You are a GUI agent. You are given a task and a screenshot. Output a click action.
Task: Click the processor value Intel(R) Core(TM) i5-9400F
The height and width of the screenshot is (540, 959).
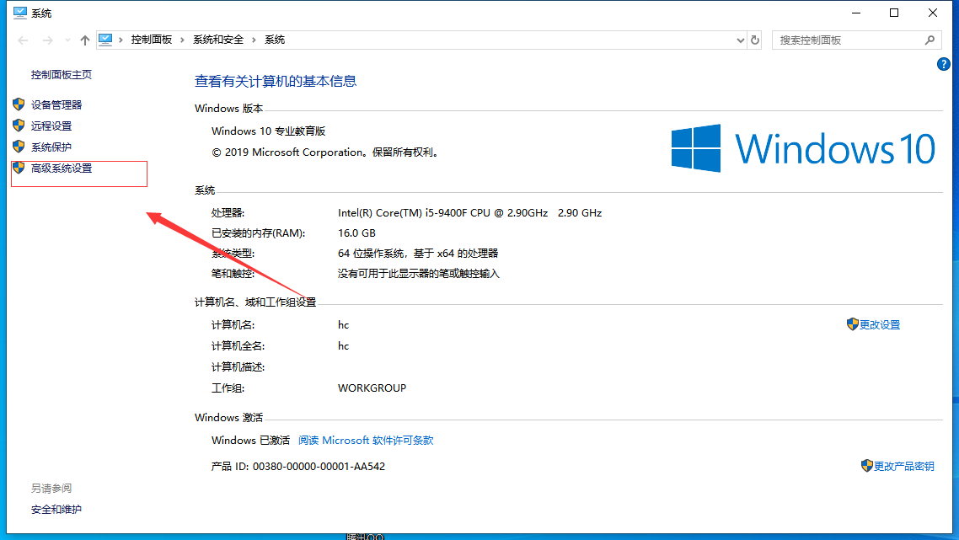pos(469,213)
